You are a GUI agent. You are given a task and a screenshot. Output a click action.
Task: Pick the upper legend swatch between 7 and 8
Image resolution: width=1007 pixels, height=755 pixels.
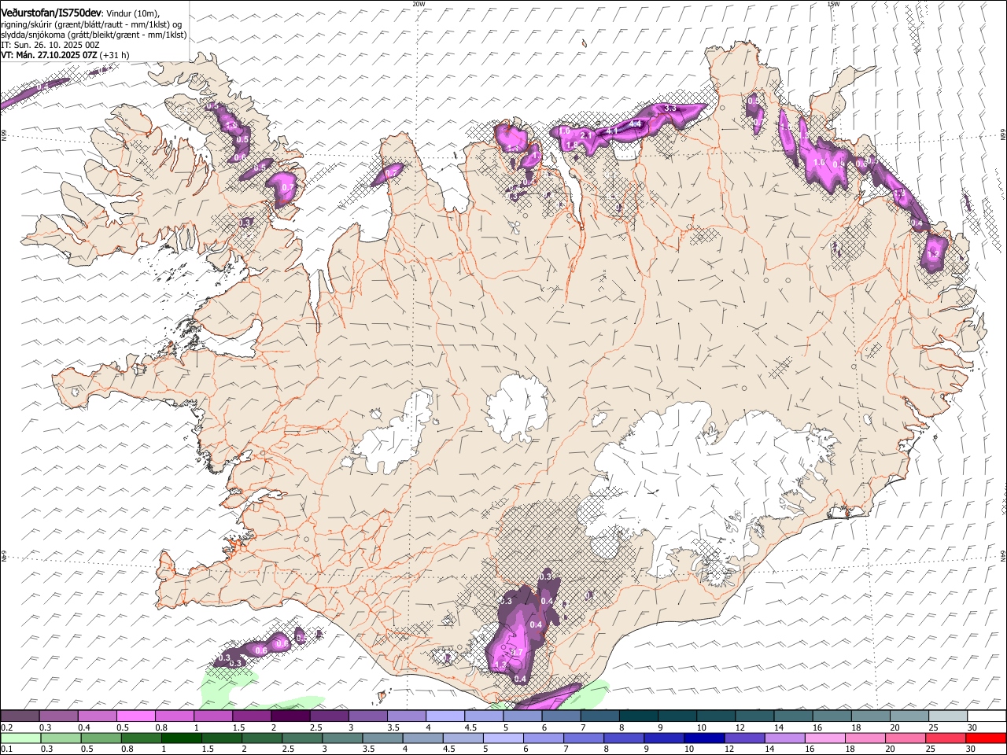tap(599, 716)
